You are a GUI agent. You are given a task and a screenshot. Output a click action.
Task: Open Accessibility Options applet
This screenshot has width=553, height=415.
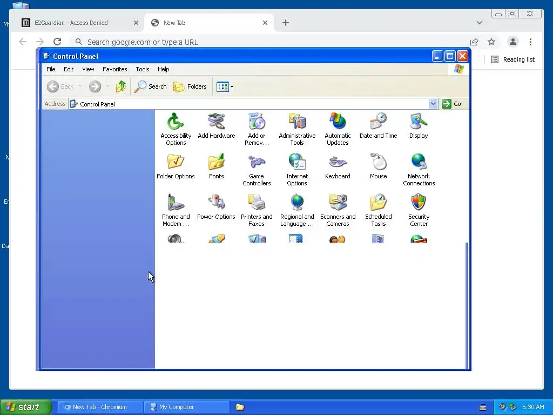coord(176,129)
